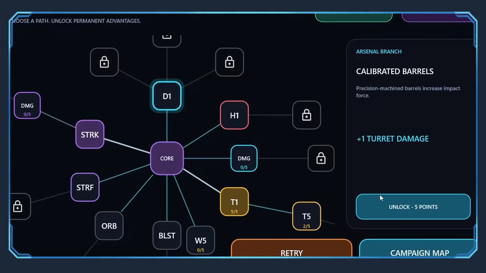Select the STRF skill node

(x=85, y=187)
